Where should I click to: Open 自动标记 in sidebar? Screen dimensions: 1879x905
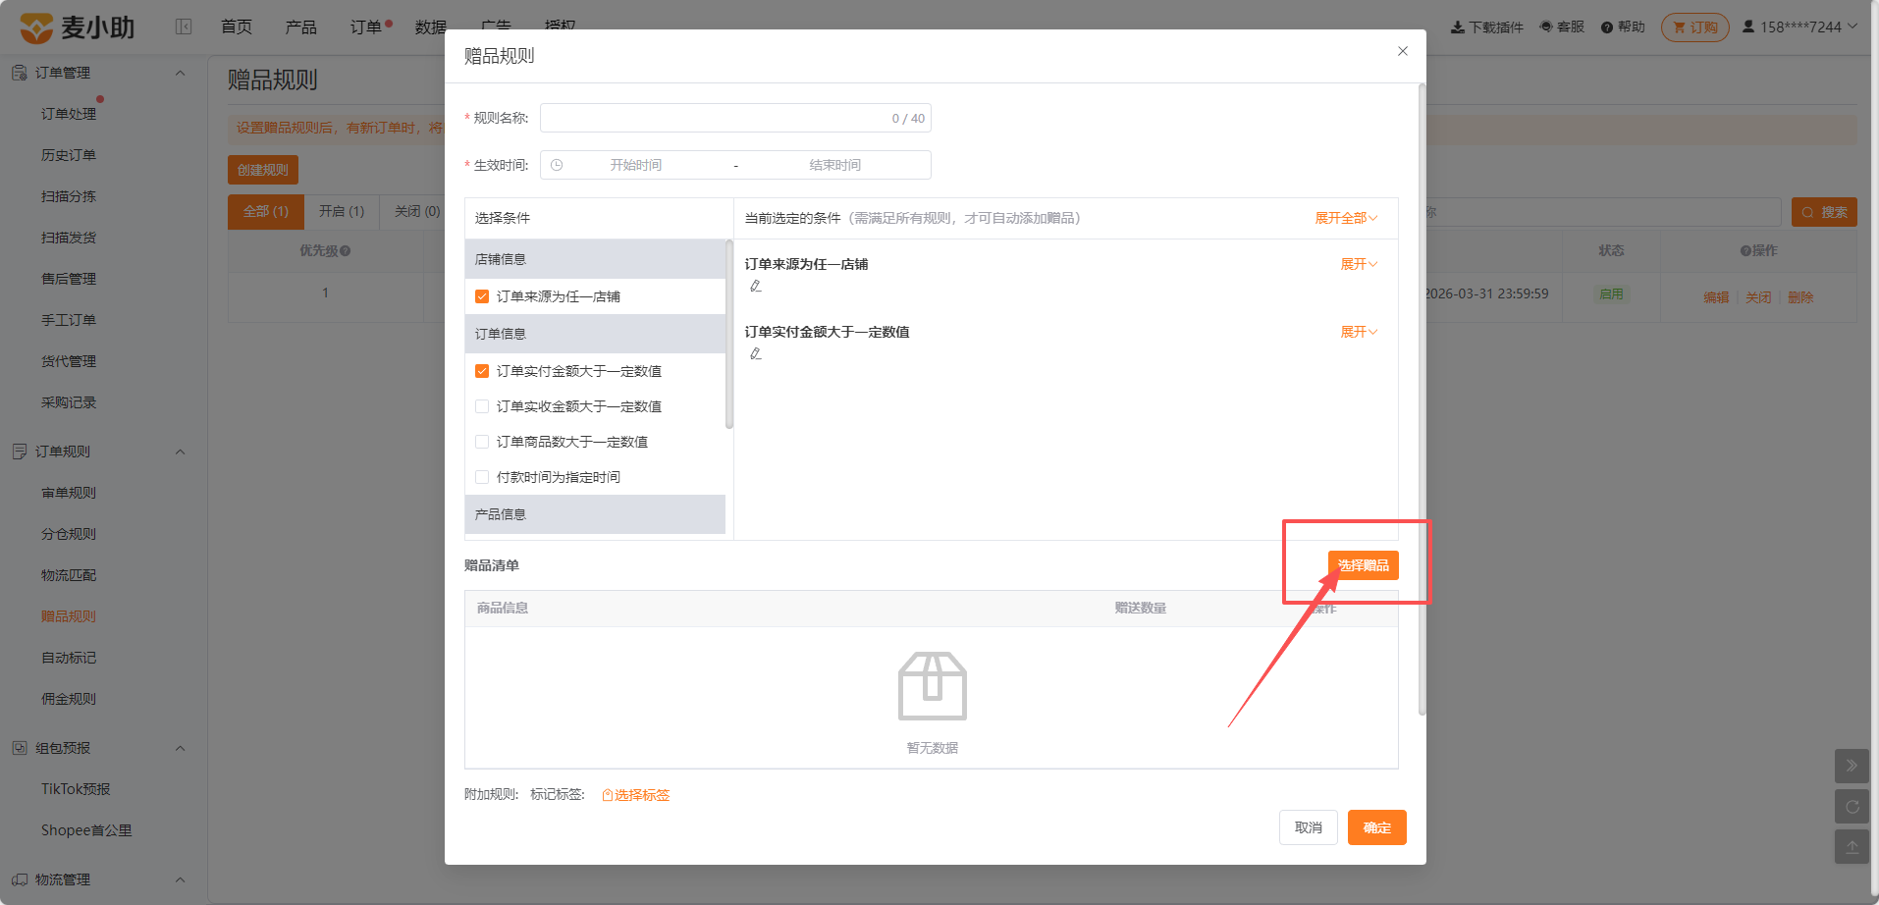69,658
